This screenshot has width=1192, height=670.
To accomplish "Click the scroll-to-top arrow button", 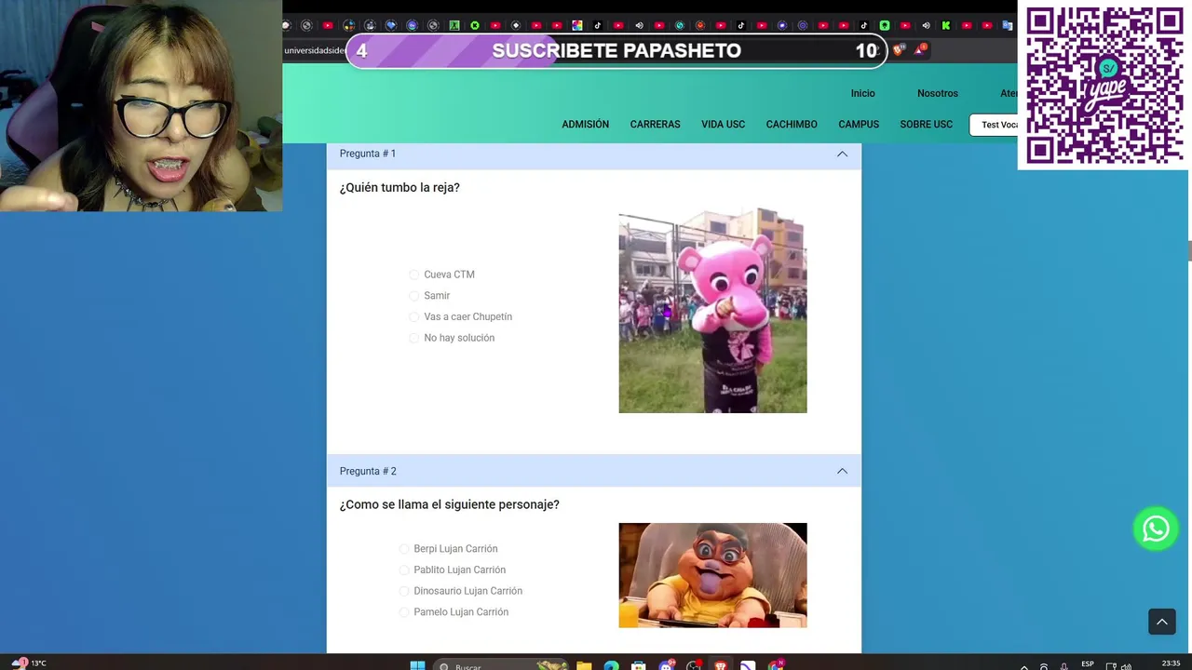I will pos(1161,622).
